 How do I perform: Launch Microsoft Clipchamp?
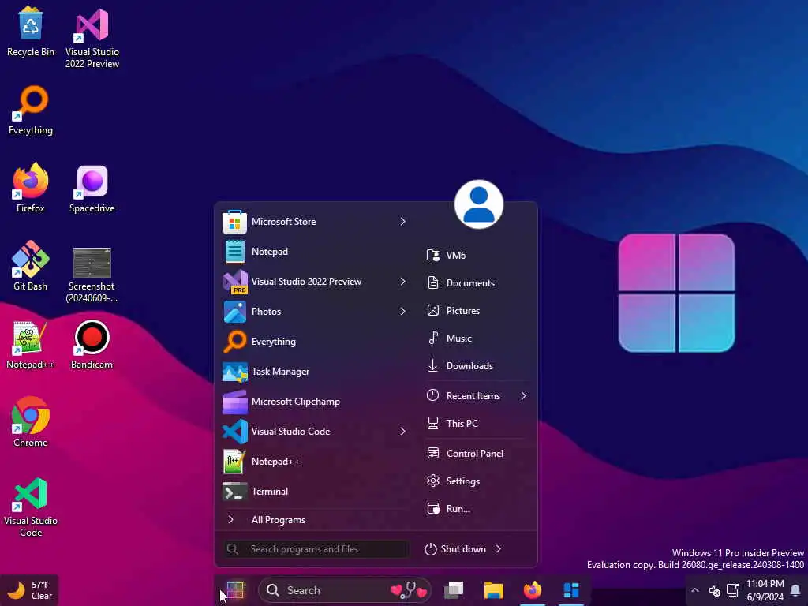pyautogui.click(x=316, y=402)
